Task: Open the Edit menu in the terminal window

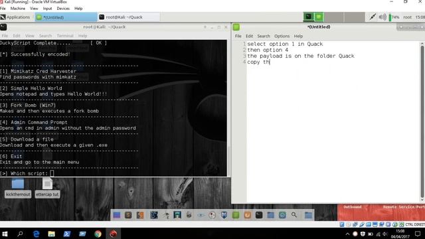Action: pyautogui.click(x=17, y=36)
